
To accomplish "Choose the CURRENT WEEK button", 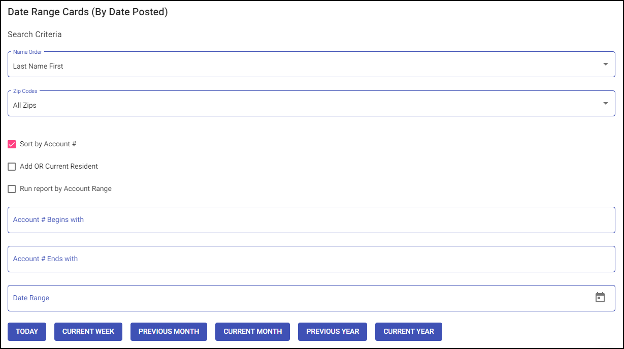I will click(88, 331).
